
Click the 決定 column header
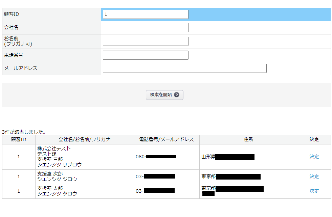pos(314,139)
